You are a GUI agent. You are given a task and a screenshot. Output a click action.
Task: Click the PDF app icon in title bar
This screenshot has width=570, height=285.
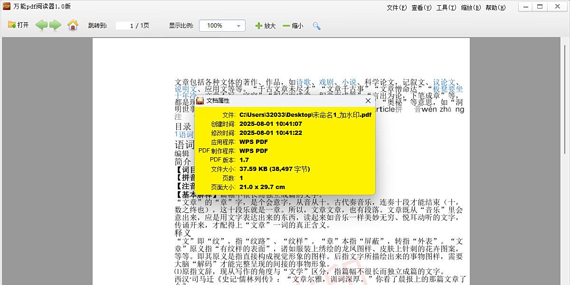pos(7,7)
